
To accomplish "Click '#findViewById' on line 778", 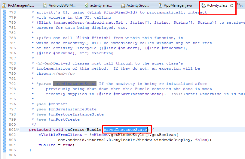I will (120, 12).
